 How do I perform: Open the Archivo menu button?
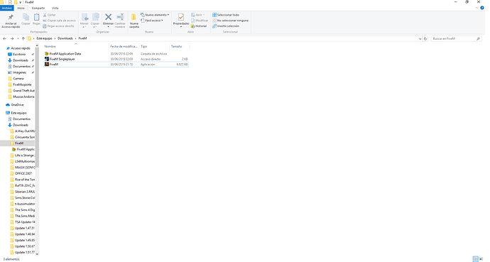pos(7,8)
